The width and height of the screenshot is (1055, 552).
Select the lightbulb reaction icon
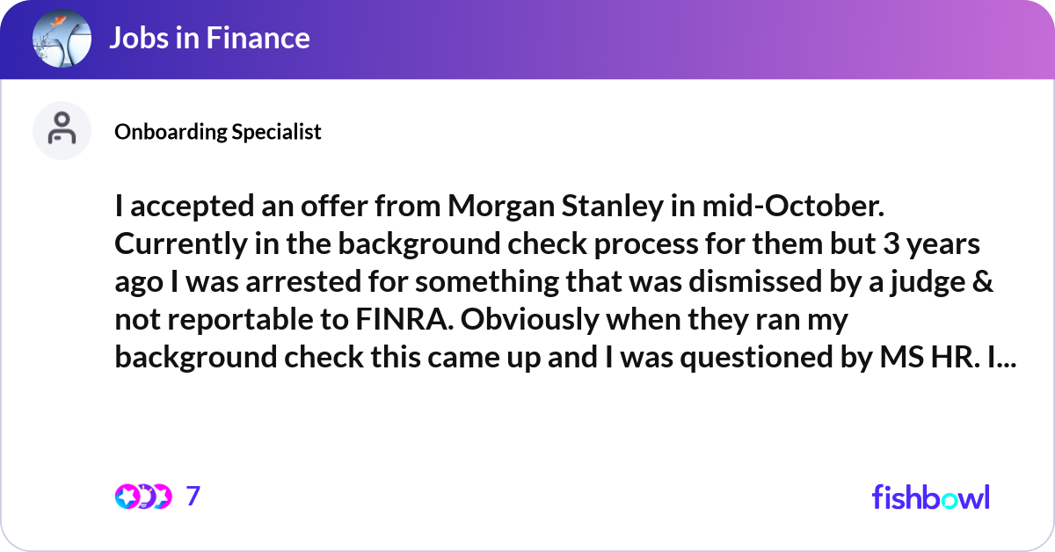tap(143, 497)
